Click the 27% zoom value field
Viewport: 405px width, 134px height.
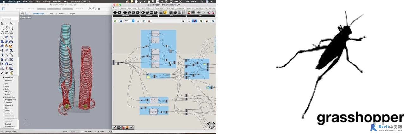[x=128, y=21]
